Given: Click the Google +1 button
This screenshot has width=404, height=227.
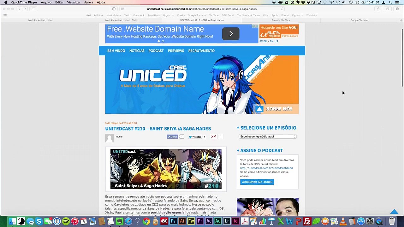Looking at the screenshot, I should click(214, 137).
